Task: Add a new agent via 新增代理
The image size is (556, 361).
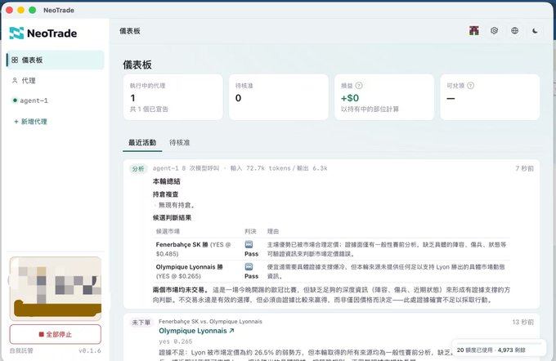Action: point(30,122)
